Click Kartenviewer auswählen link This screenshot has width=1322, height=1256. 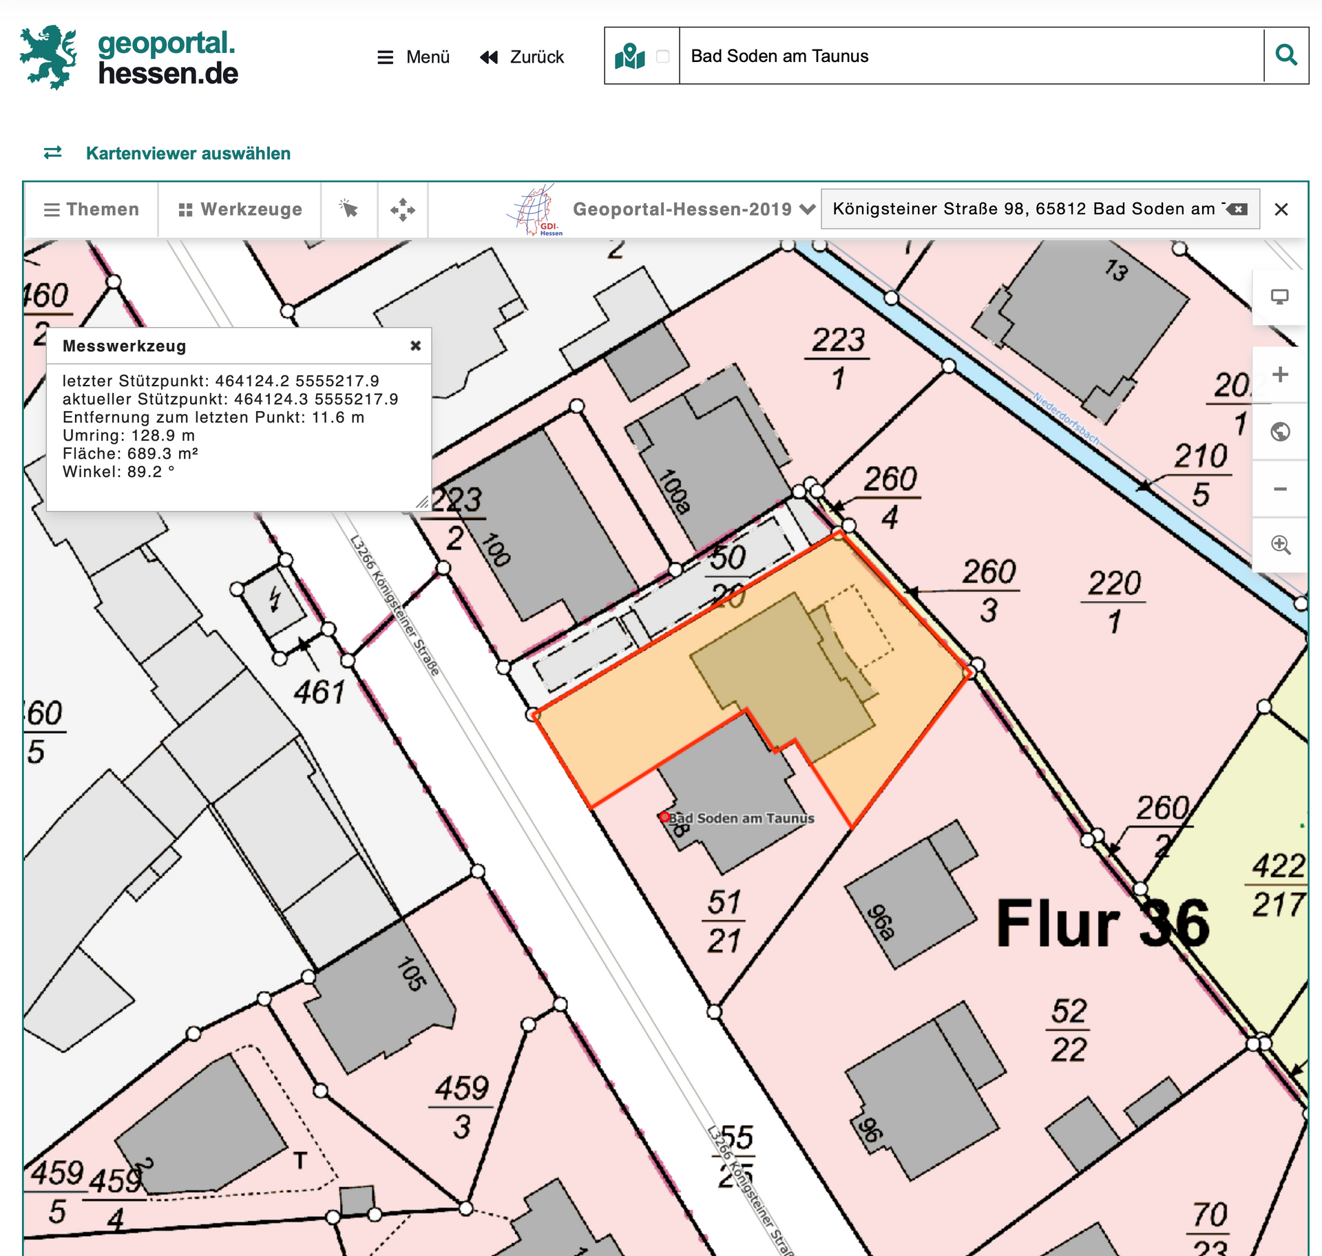click(x=188, y=153)
